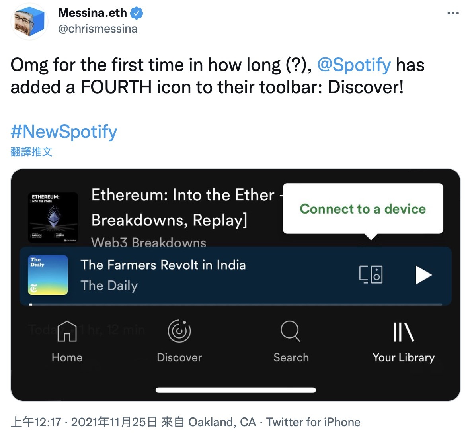
Task: Open Messina.eth's profile avatar
Action: [x=29, y=22]
